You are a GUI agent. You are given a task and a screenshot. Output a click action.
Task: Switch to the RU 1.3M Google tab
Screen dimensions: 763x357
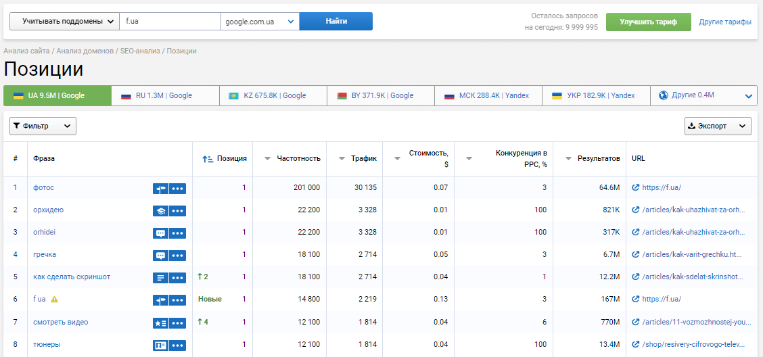(165, 96)
